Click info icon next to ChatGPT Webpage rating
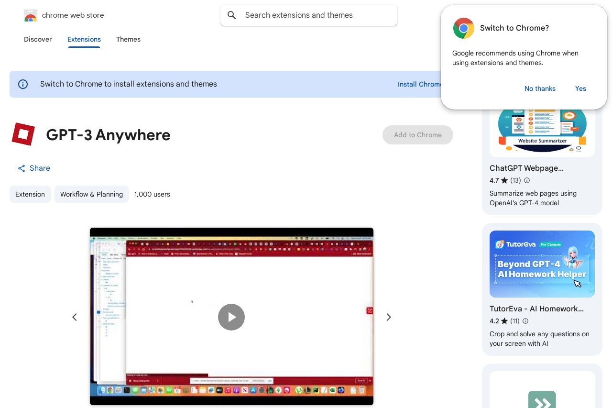Viewport: 612px width, 408px height. click(527, 180)
